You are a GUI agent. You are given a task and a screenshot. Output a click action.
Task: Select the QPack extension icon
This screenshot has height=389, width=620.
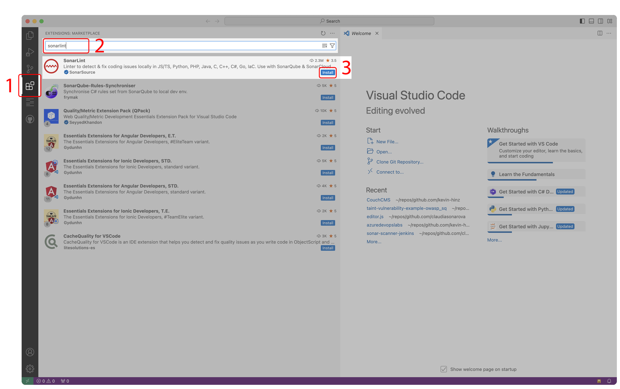click(51, 116)
